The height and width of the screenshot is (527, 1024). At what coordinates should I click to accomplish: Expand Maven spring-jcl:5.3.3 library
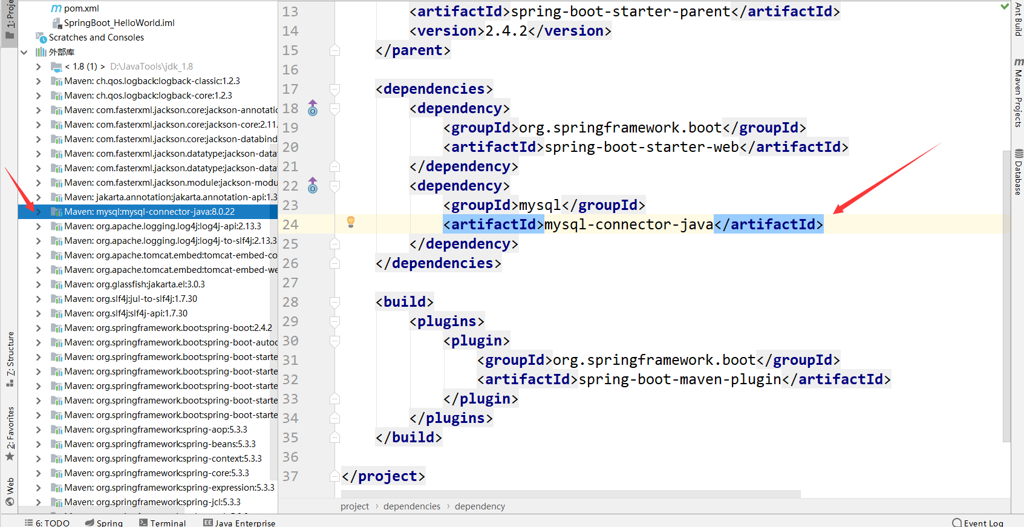(x=39, y=502)
